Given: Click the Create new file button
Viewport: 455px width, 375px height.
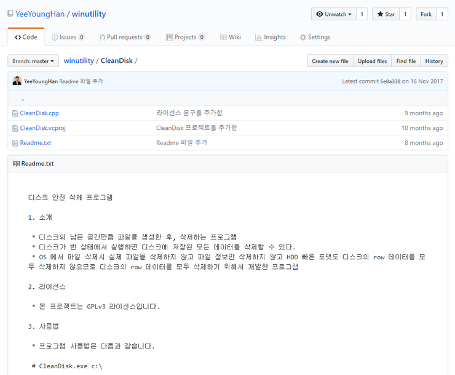Looking at the screenshot, I should pos(330,61).
